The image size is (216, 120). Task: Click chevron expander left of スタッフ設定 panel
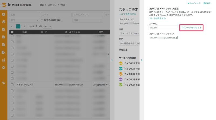coord(112,60)
